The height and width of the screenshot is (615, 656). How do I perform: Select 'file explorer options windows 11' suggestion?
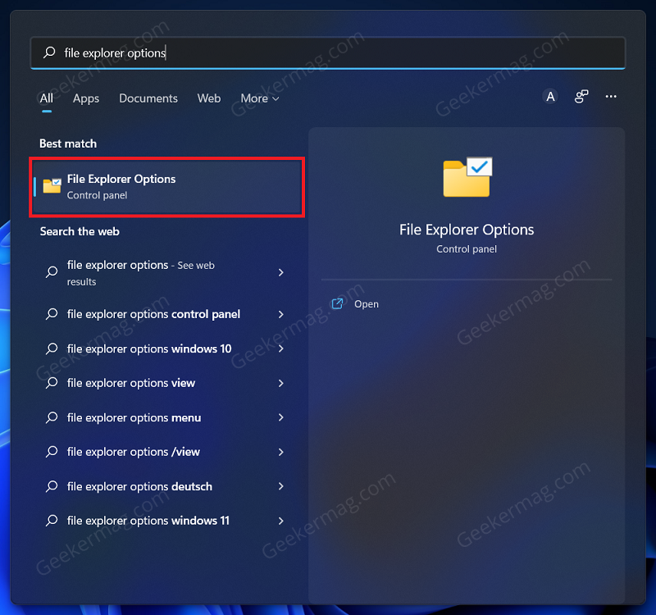pos(166,521)
